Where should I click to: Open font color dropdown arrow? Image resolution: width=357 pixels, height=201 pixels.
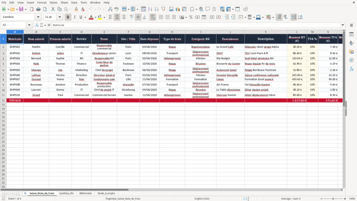[95, 17]
